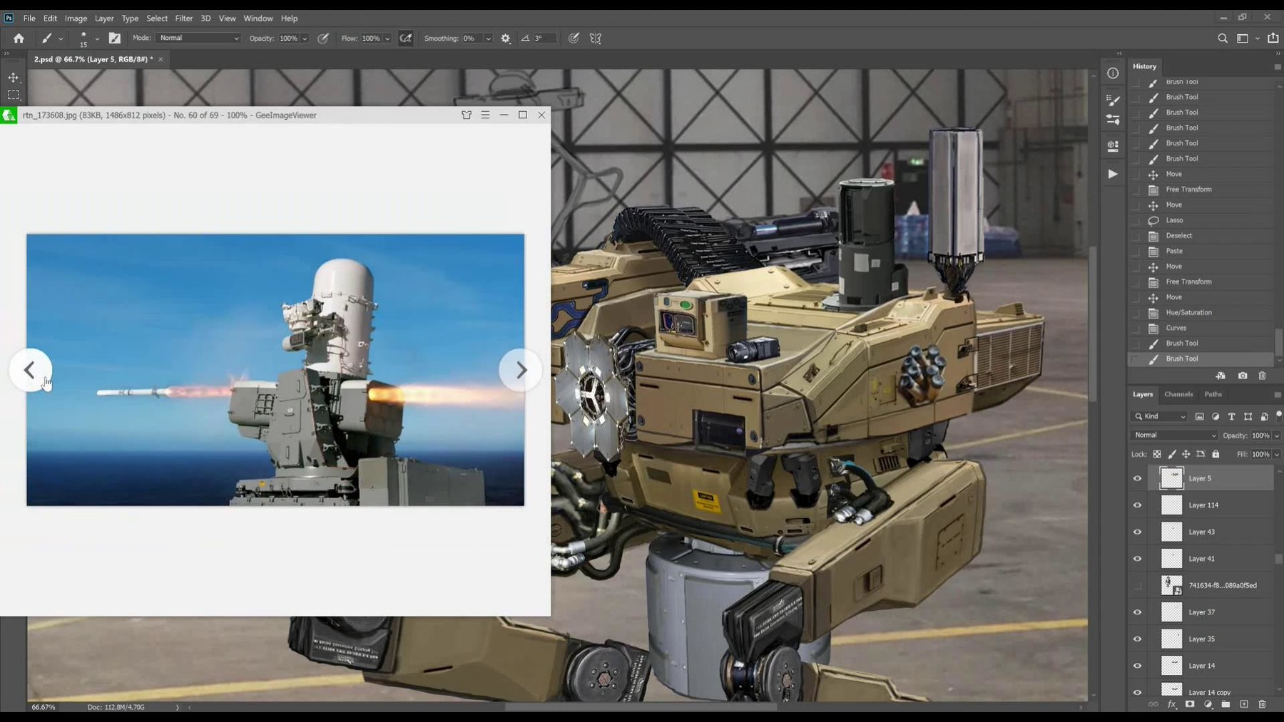Open Photoshop search icon
Viewport: 1284px width, 722px height.
tap(1223, 38)
